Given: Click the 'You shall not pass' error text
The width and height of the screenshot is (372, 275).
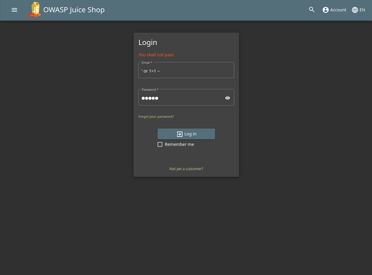Looking at the screenshot, I should (x=156, y=55).
